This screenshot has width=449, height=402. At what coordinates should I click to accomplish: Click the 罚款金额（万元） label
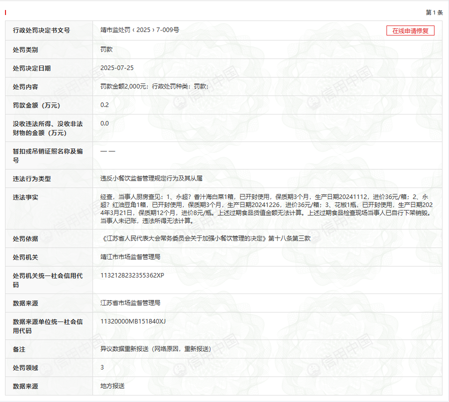coord(36,105)
